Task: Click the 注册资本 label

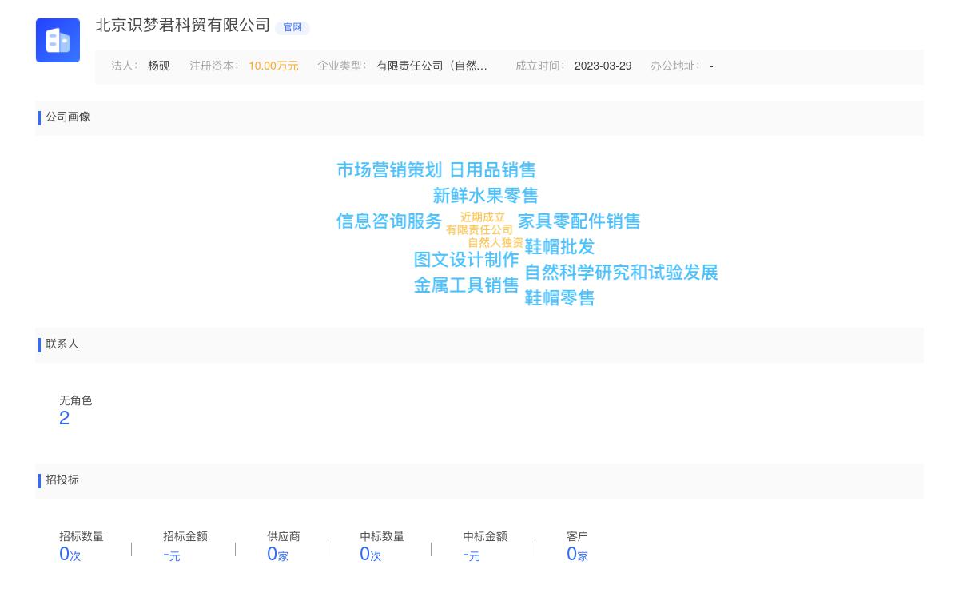Action: click(x=213, y=66)
